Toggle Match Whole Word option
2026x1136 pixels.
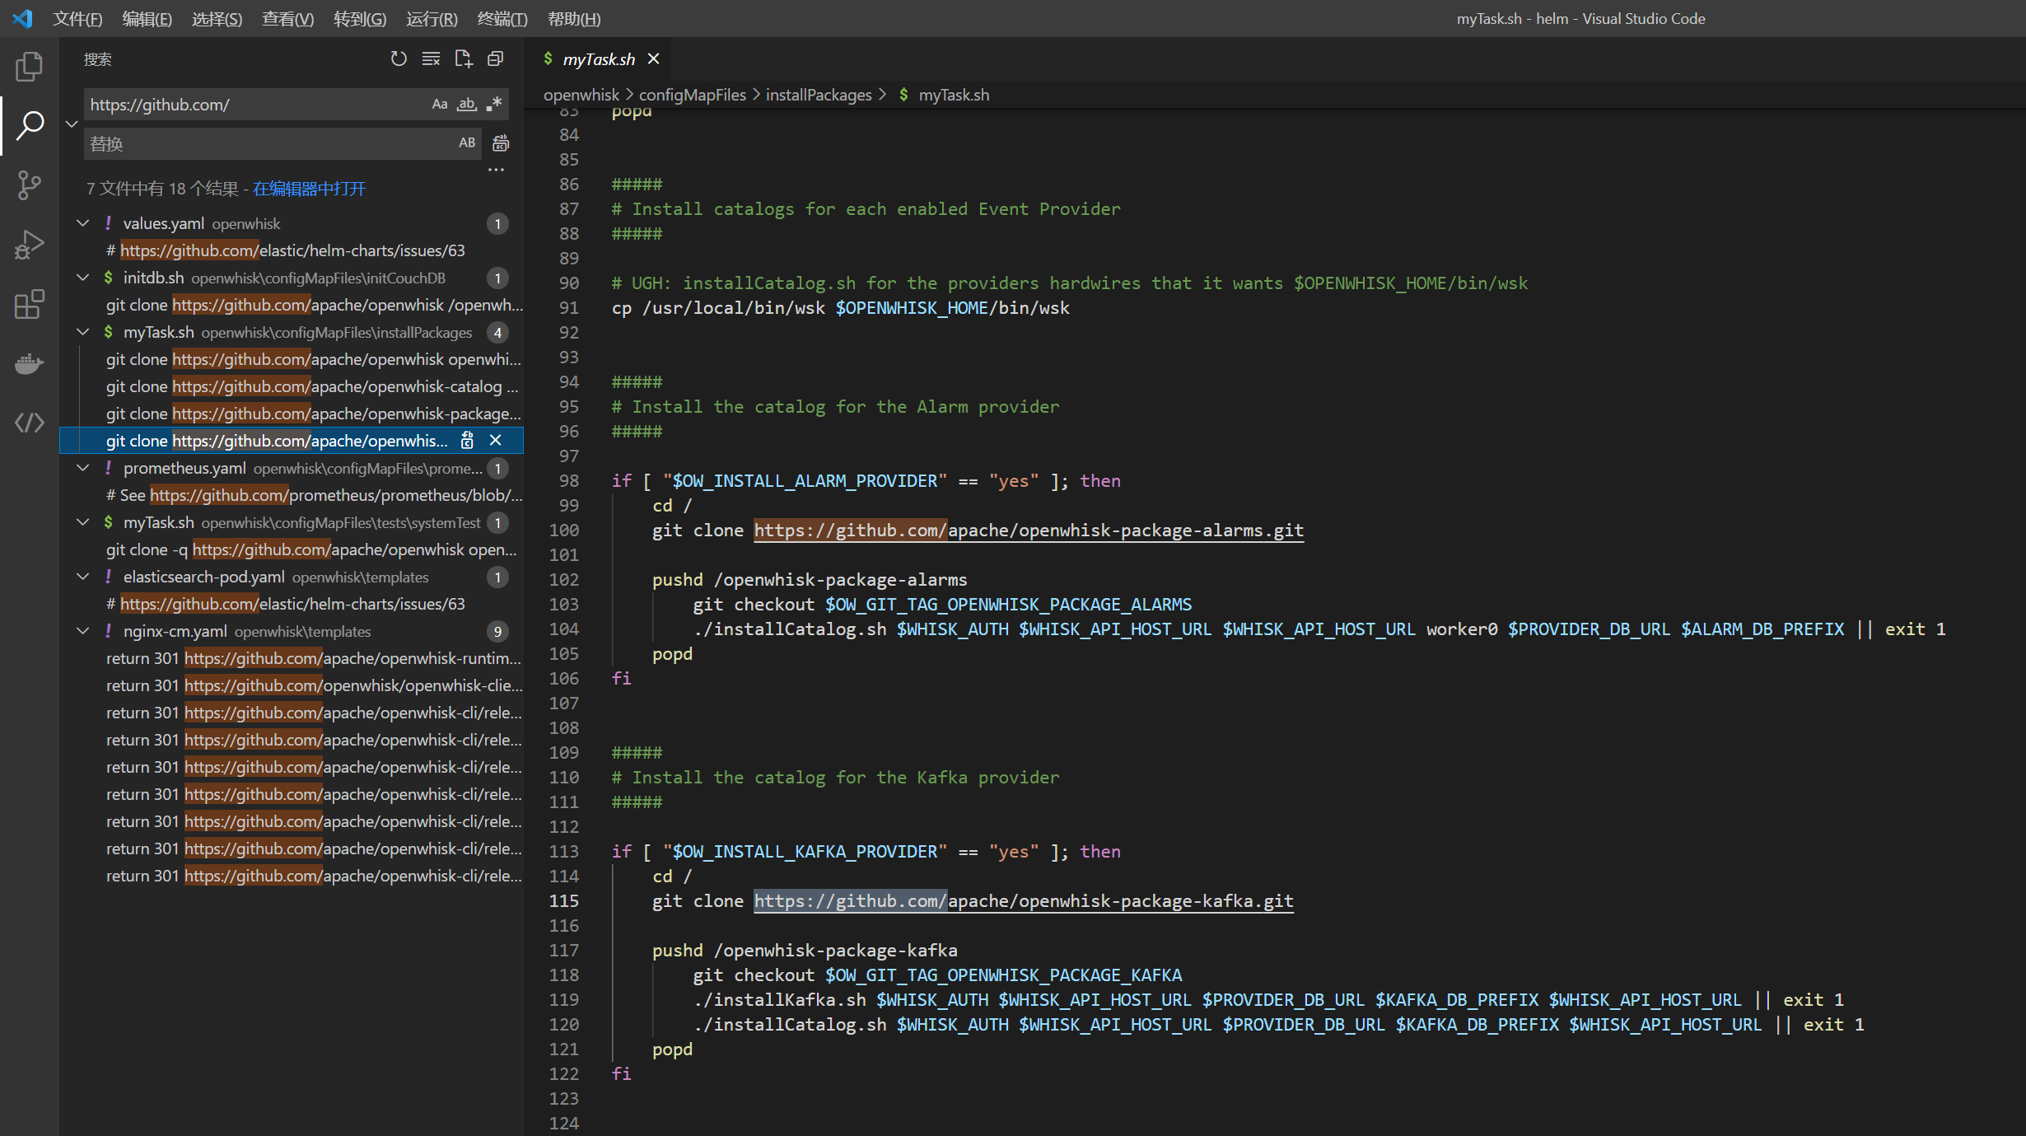pyautogui.click(x=467, y=105)
